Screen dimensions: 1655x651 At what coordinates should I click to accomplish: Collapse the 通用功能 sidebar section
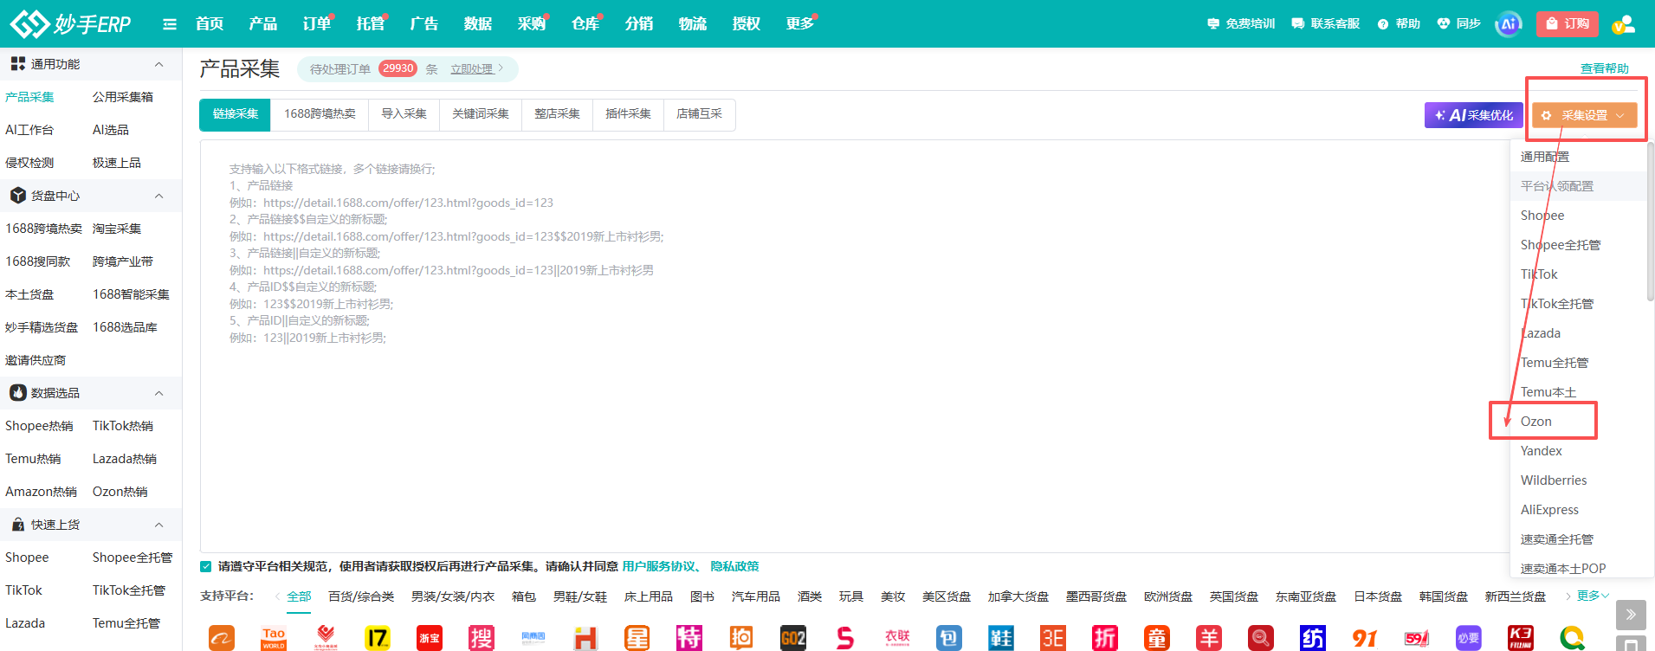click(x=158, y=64)
